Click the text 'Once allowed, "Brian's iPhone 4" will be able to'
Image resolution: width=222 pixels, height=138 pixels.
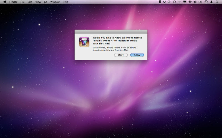pos(115,47)
